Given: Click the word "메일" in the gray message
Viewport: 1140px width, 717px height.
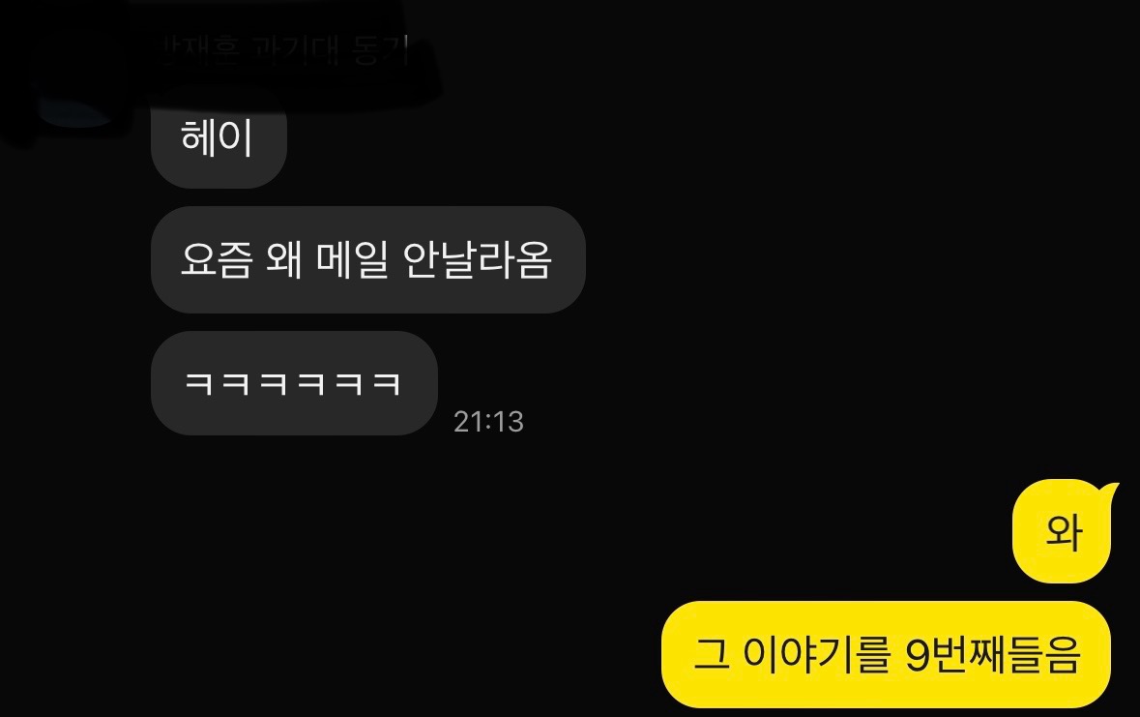Looking at the screenshot, I should point(352,260).
